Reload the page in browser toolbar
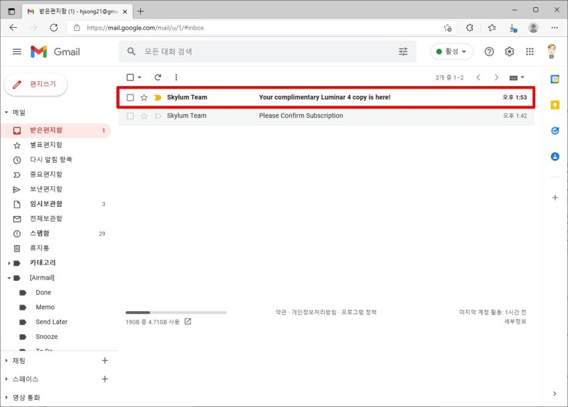Image resolution: width=568 pixels, height=407 pixels. [53, 28]
